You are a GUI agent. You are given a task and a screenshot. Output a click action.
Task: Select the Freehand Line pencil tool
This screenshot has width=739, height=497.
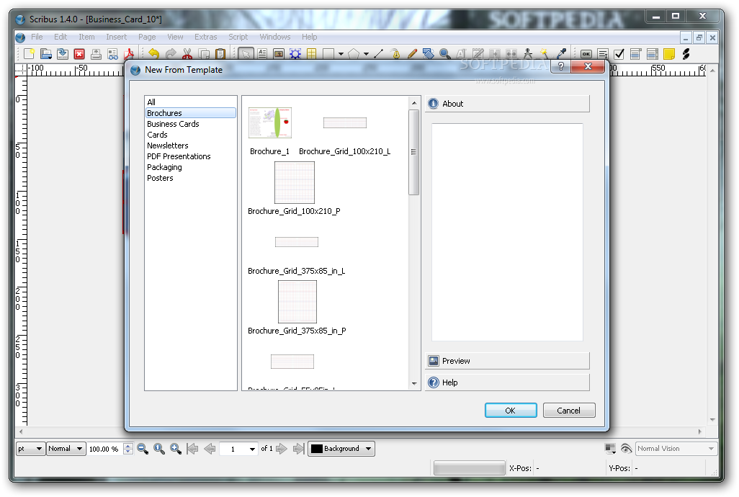pos(412,54)
